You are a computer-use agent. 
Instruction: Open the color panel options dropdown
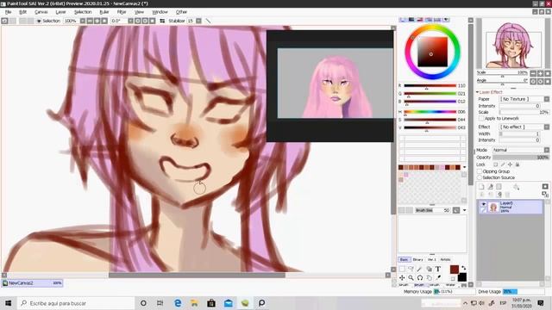point(446,20)
